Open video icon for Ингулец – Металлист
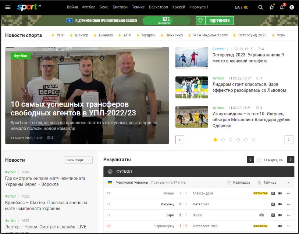299x234 pixels. [x=280, y=204]
